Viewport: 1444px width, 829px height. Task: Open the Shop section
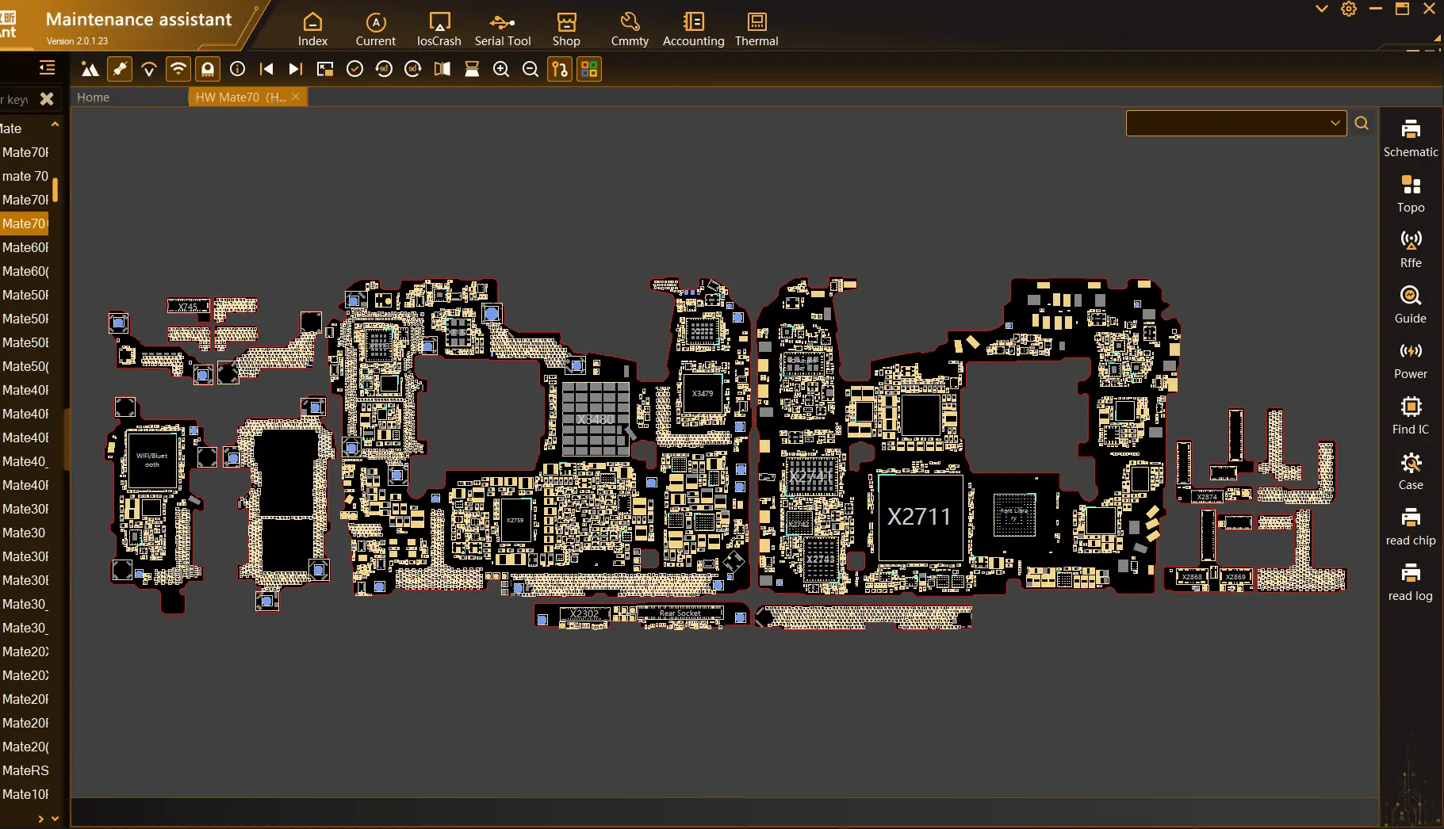[x=566, y=29]
